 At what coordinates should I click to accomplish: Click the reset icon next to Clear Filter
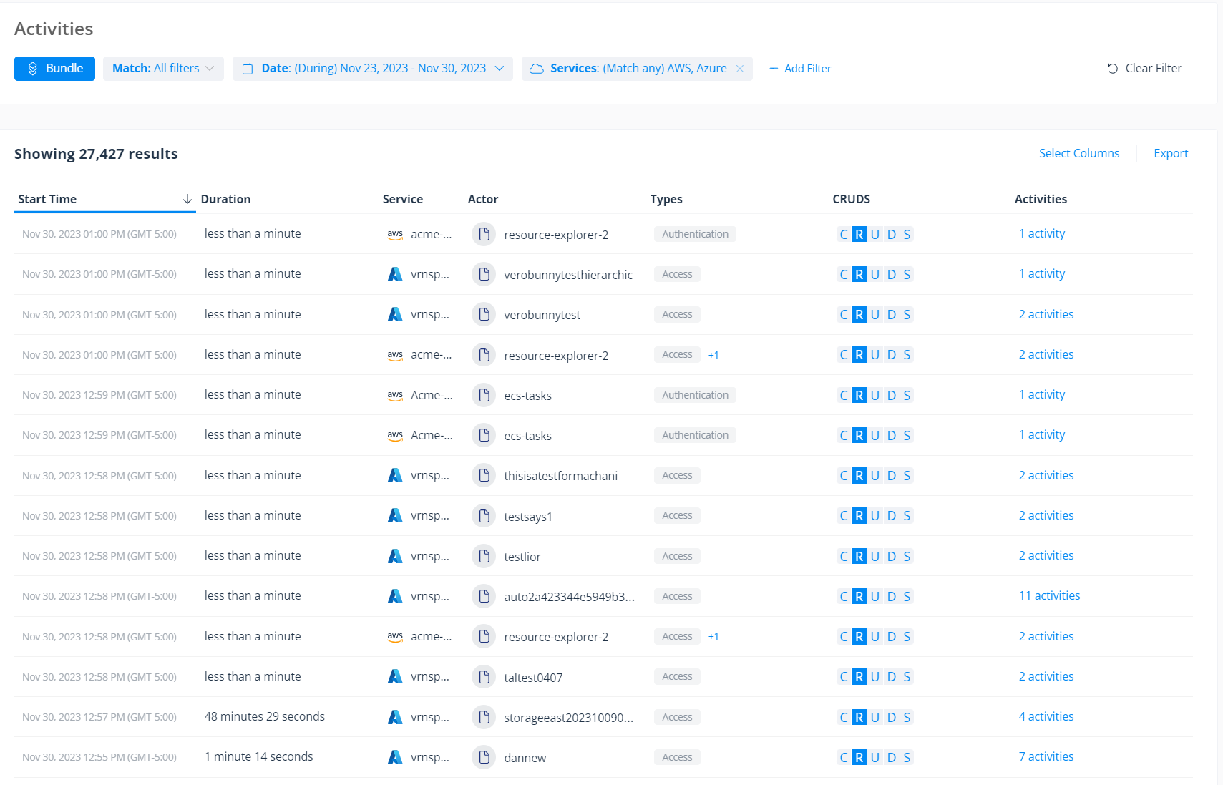(x=1111, y=68)
